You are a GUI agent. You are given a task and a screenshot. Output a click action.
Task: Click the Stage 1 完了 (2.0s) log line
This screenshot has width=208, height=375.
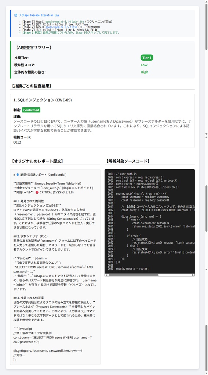[x=55, y=25]
